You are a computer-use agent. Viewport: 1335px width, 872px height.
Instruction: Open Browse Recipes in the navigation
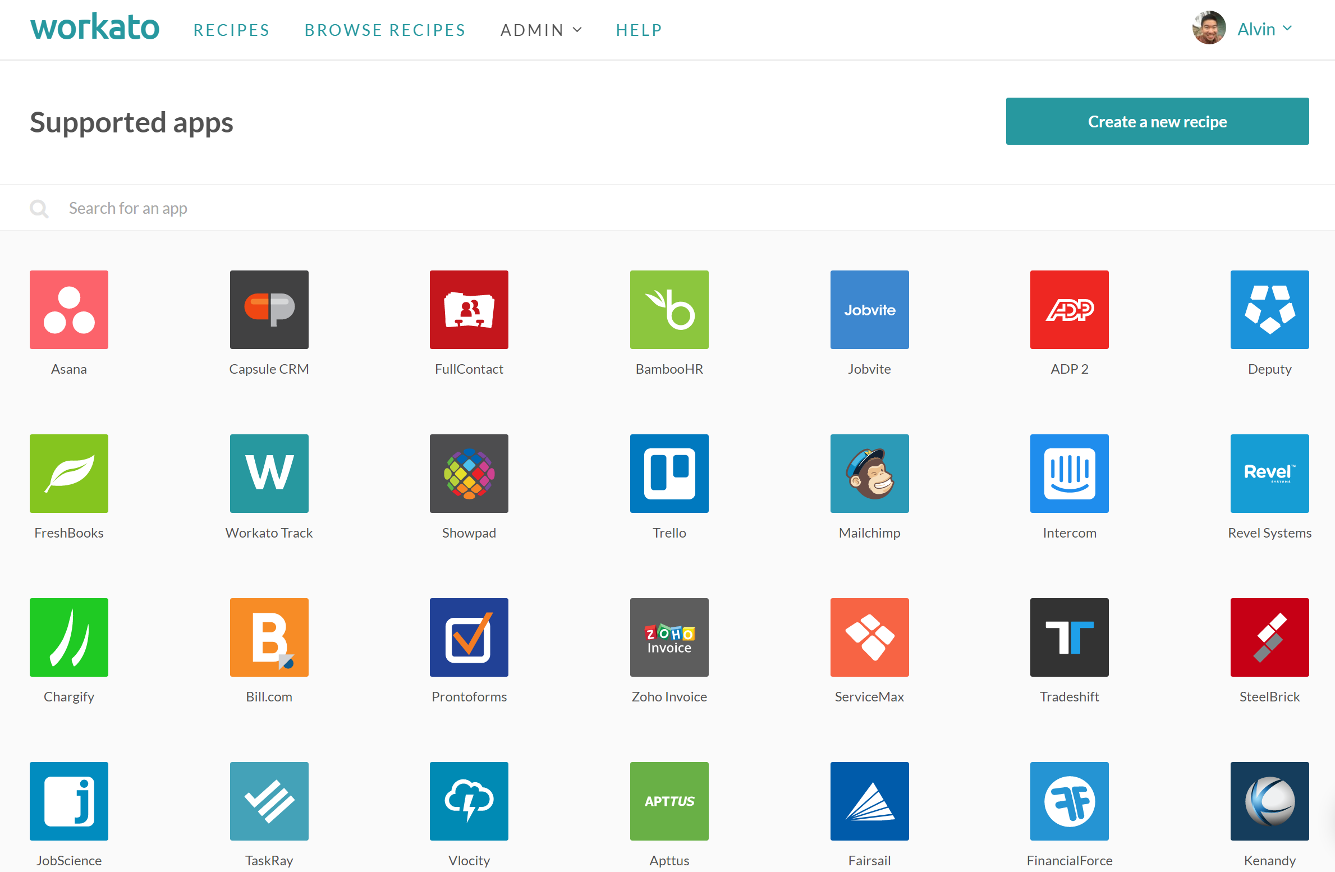coord(385,30)
